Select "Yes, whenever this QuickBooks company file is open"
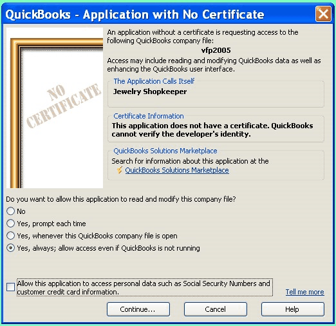Viewport: 336px width, 326px height. coord(10,236)
